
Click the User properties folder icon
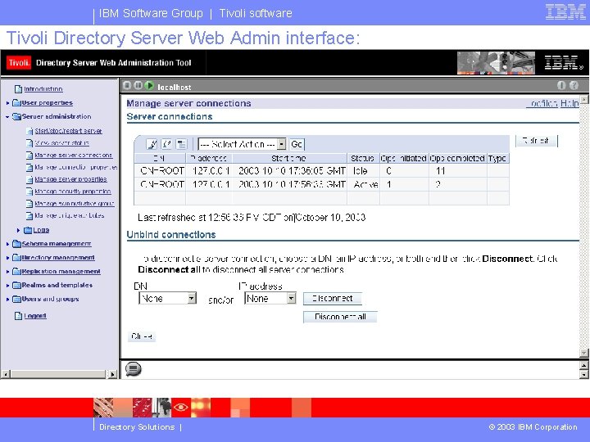(16, 102)
